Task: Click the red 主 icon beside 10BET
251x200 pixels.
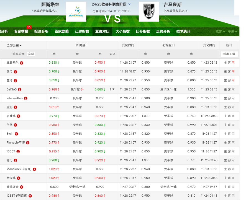Action: pyautogui.click(x=18, y=152)
